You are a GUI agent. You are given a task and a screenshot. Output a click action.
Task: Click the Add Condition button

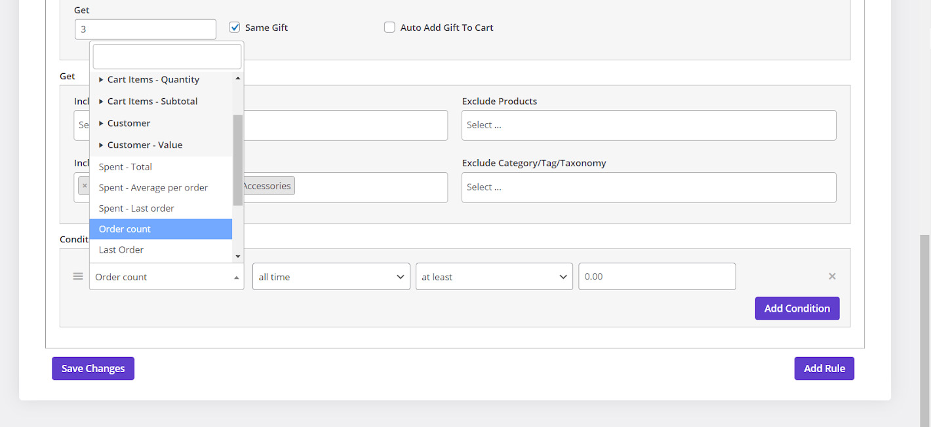pyautogui.click(x=797, y=308)
